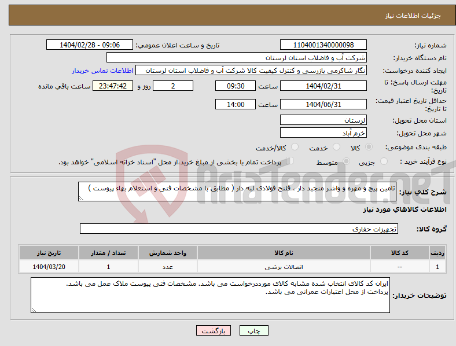Image resolution: width=456 pixels, height=346 pixels.
Task: Click the price validity date 1404/06/31
Action: 323,104
